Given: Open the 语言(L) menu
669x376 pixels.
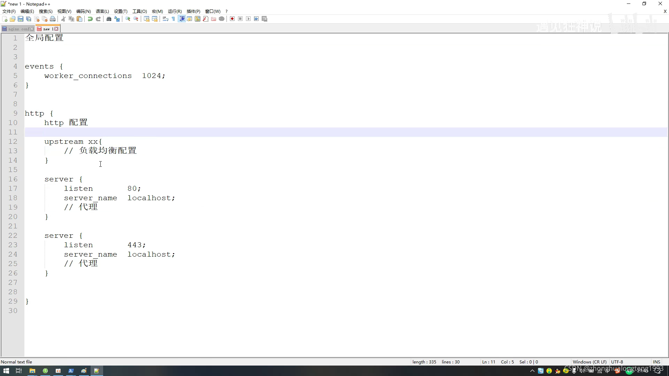Looking at the screenshot, I should tap(102, 11).
